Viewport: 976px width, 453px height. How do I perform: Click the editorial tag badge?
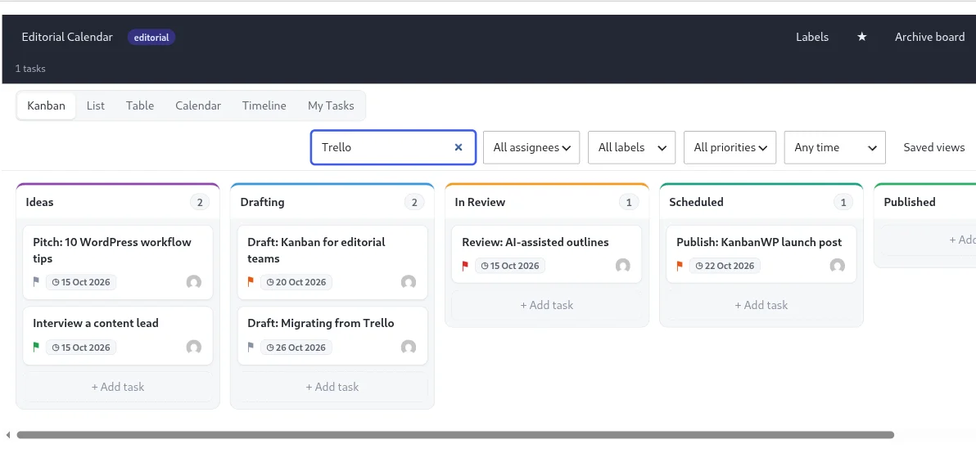pyautogui.click(x=151, y=38)
